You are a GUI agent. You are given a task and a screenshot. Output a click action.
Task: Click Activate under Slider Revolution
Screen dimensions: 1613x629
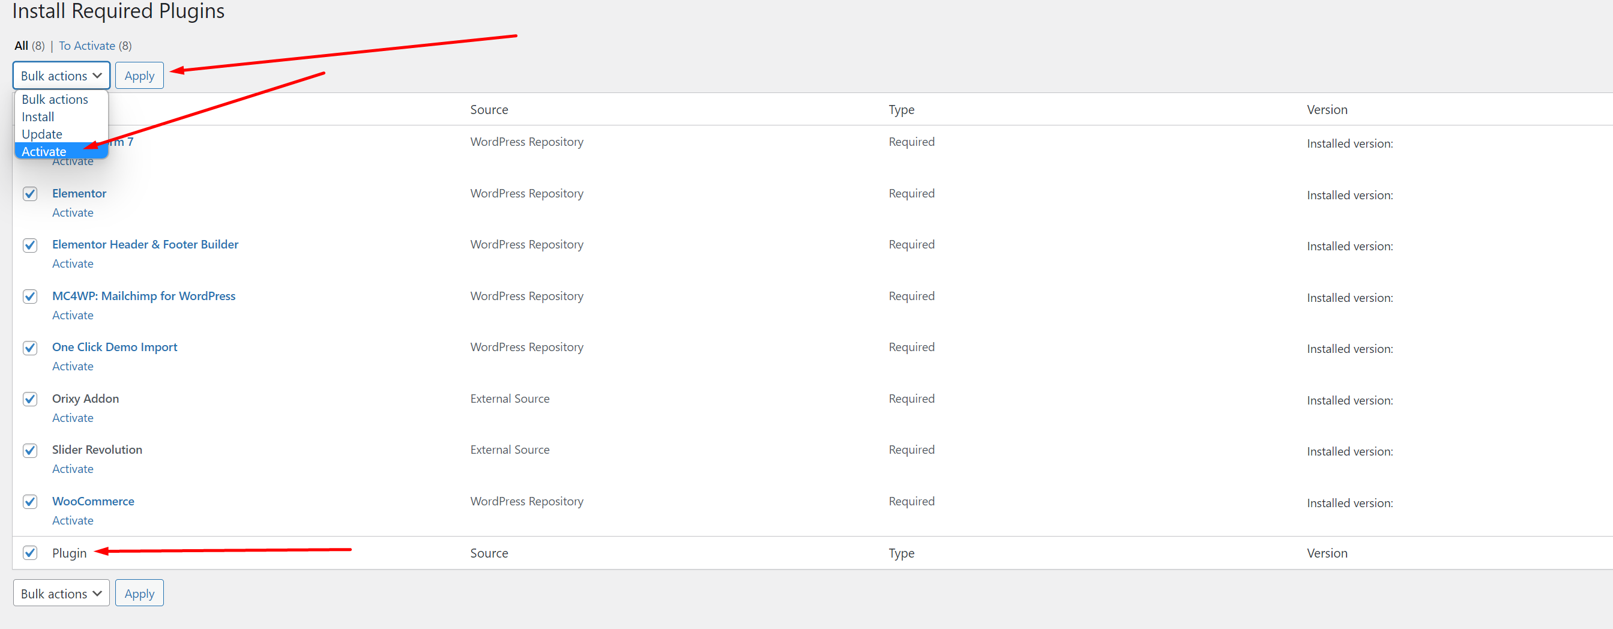point(73,469)
